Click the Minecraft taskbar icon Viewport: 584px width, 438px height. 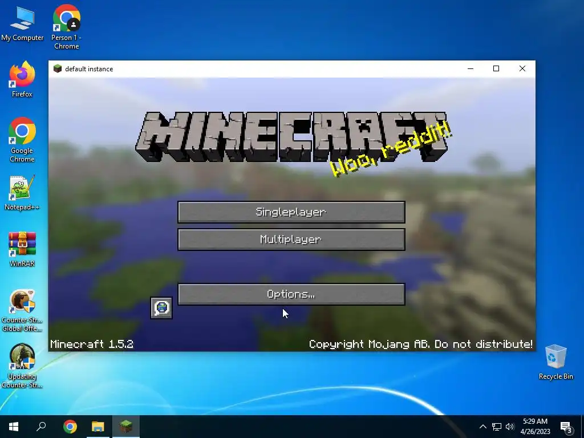point(126,427)
